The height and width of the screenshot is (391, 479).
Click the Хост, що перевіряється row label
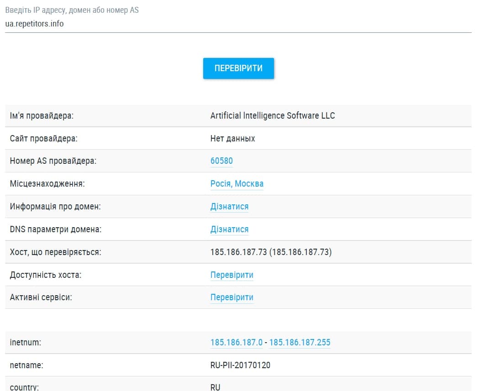[55, 252]
